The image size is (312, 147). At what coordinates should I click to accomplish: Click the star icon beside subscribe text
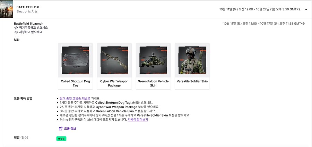[x=16, y=28]
